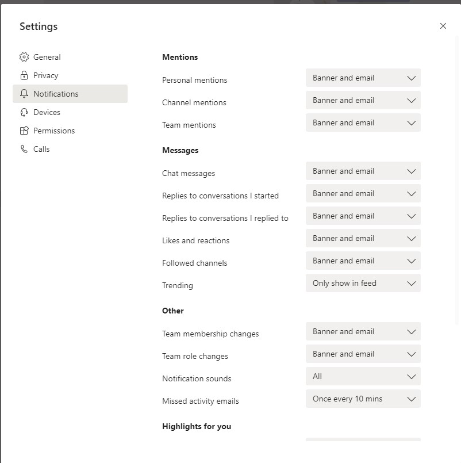Change the Chat messages notification setting
The height and width of the screenshot is (463, 461).
(363, 171)
